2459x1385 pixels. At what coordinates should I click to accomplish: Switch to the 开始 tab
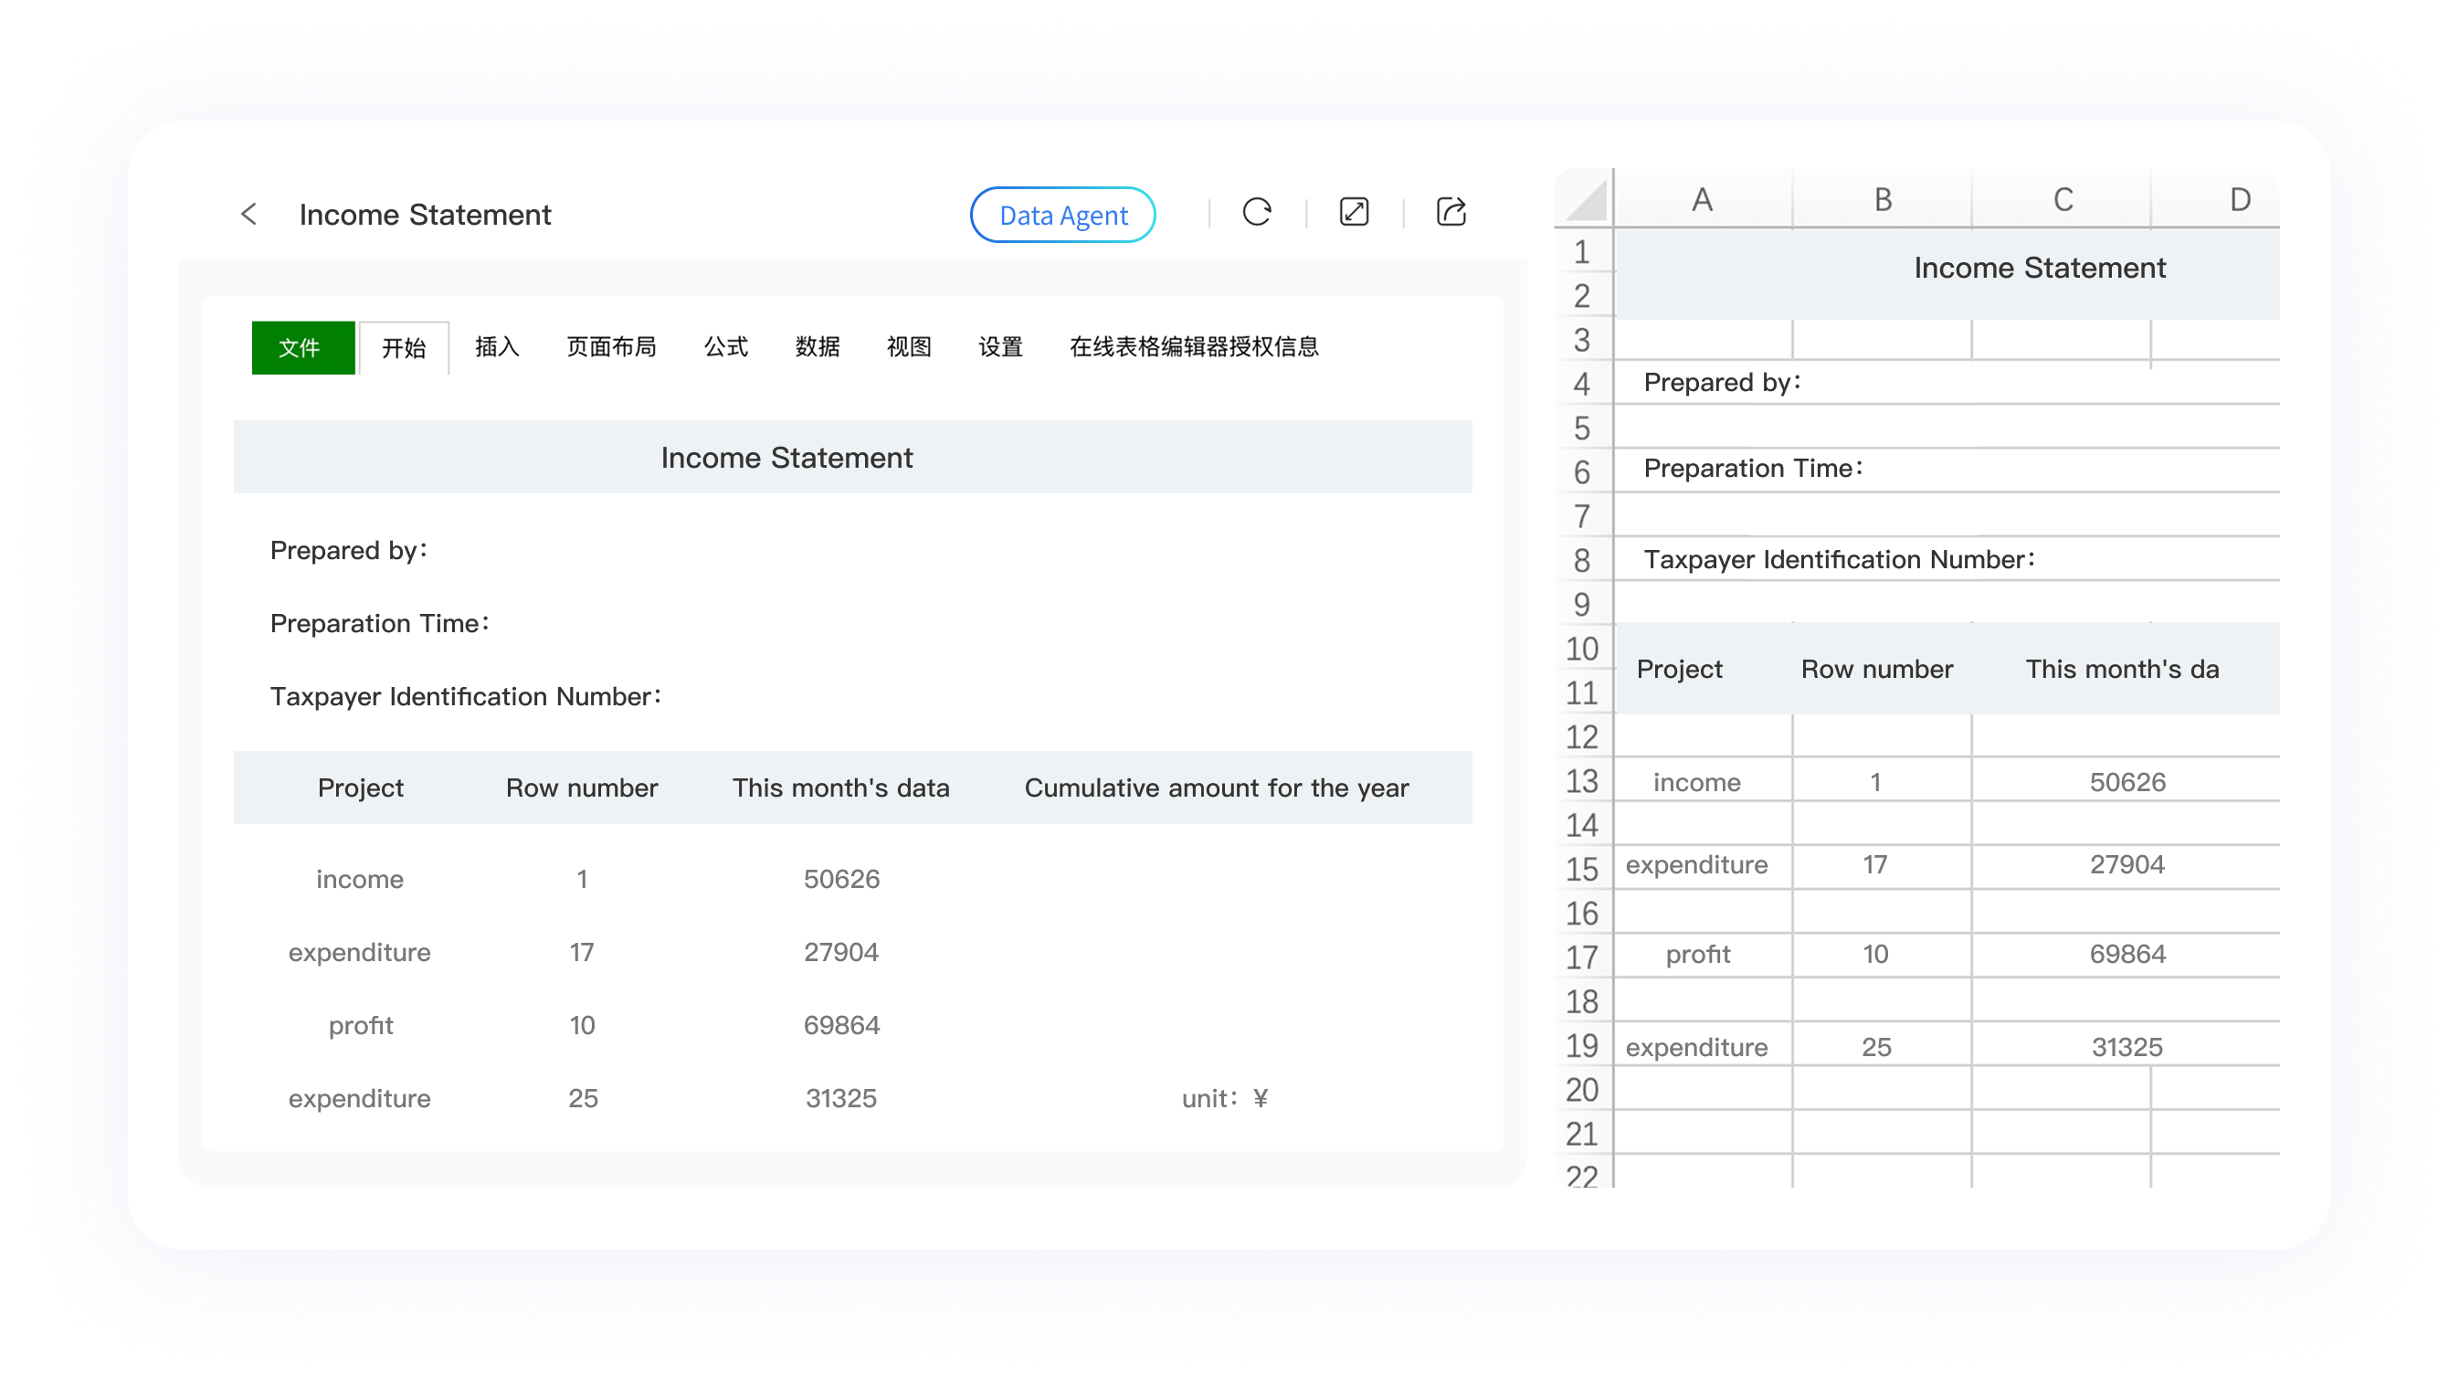coord(404,347)
